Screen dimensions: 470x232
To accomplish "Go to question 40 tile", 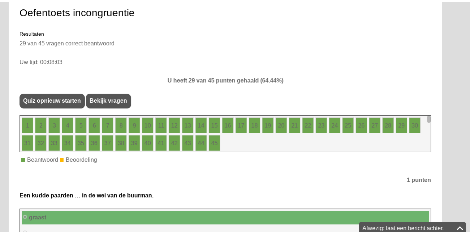I will tap(148, 143).
